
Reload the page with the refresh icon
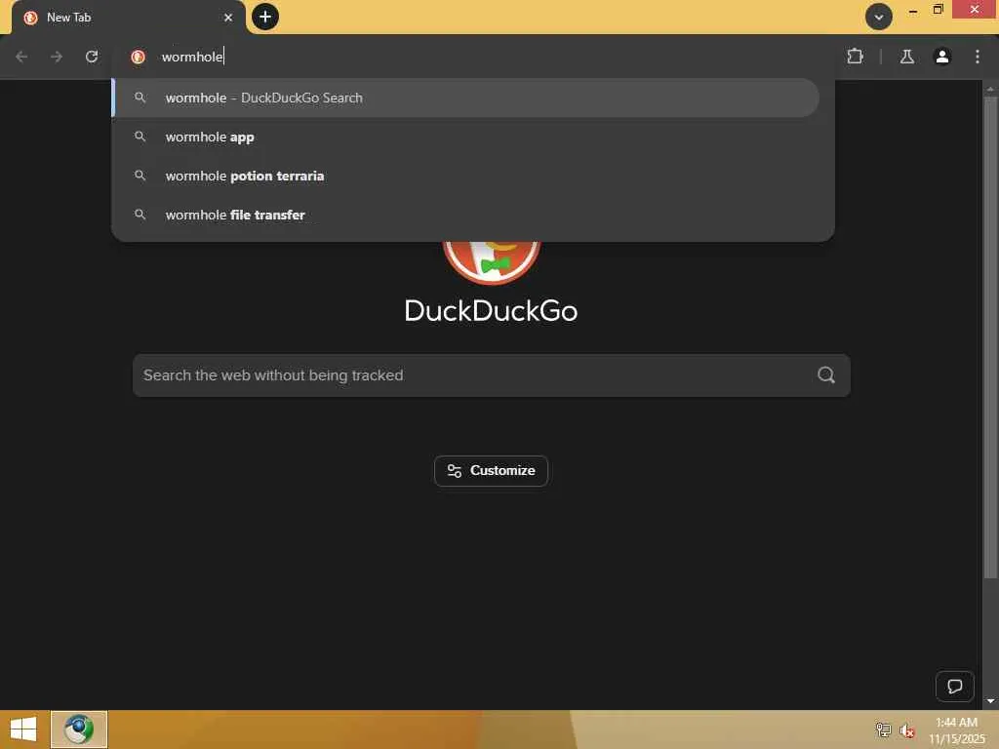pos(92,57)
